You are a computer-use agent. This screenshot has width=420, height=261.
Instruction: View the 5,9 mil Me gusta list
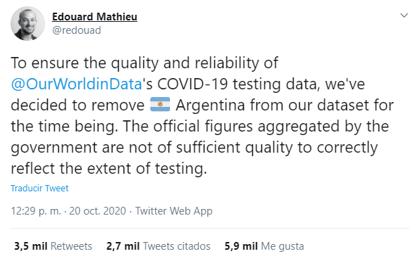(x=264, y=246)
